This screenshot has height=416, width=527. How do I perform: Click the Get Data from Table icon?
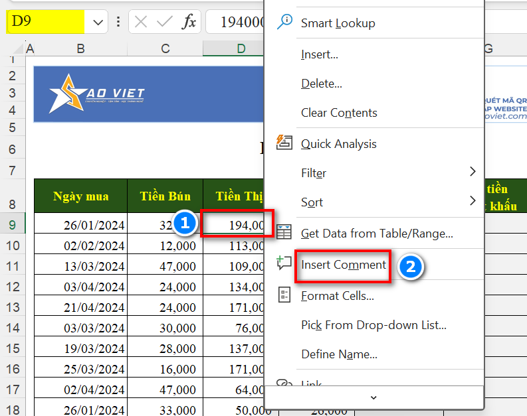pos(284,232)
